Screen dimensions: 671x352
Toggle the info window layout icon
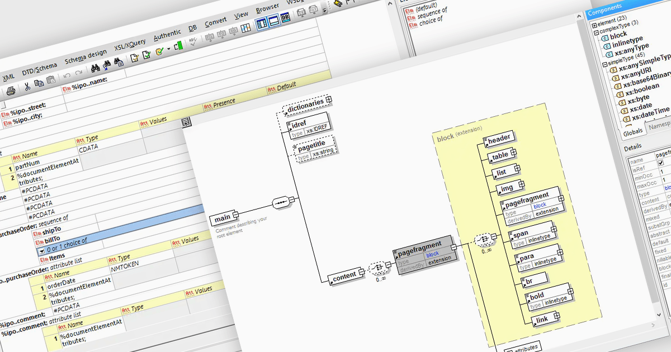(274, 20)
